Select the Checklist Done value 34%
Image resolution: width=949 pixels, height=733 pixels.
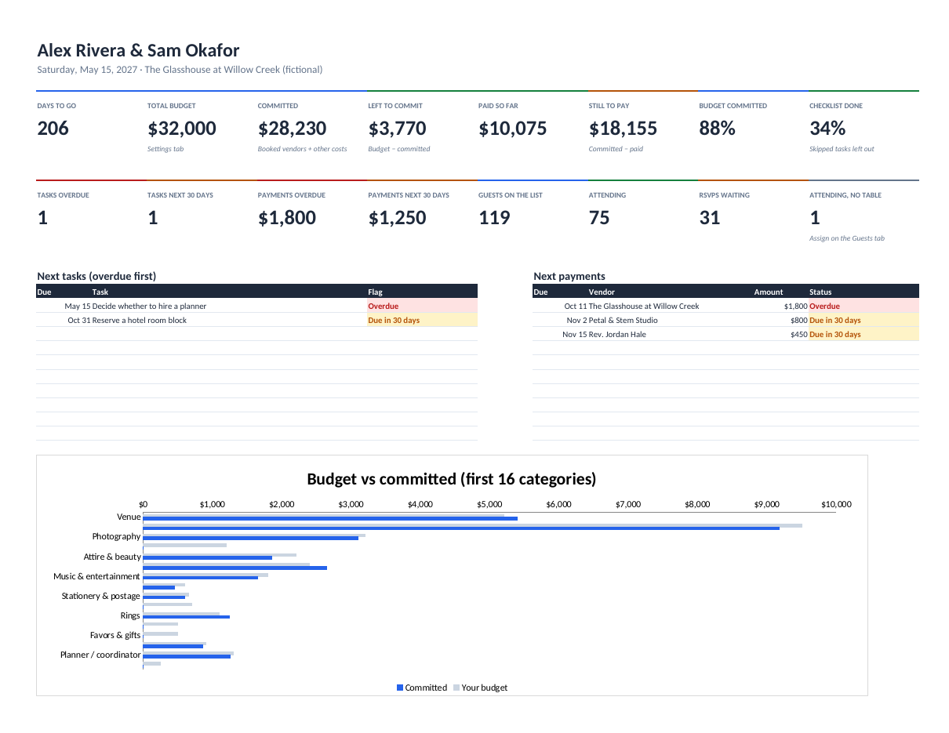click(827, 129)
